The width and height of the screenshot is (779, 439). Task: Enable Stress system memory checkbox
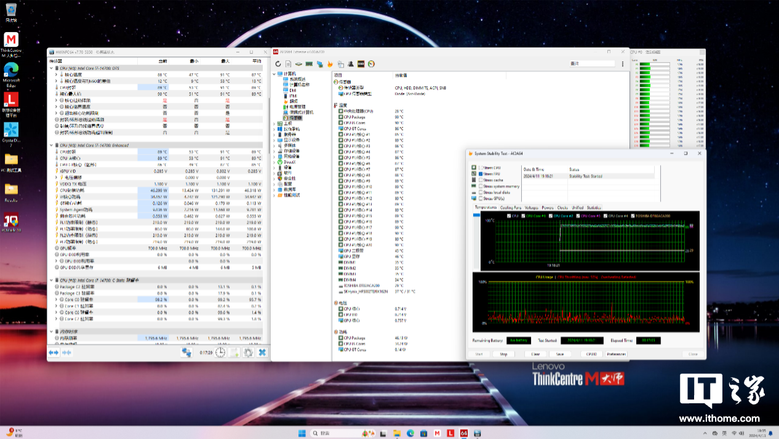click(481, 186)
